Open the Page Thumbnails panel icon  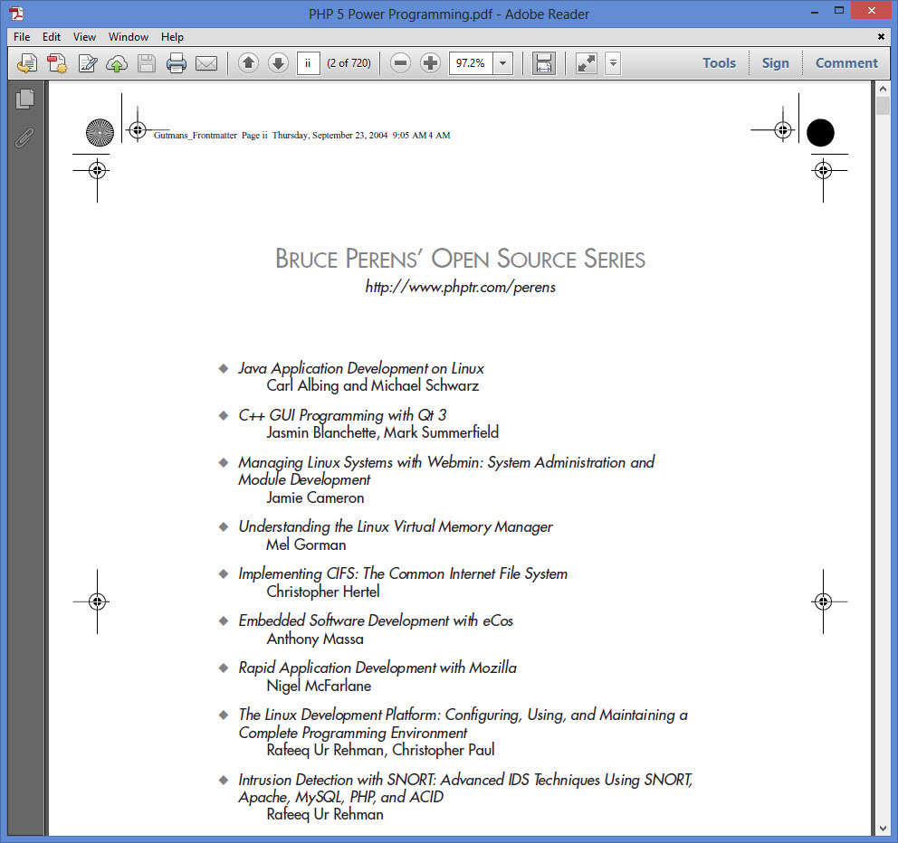(x=24, y=99)
